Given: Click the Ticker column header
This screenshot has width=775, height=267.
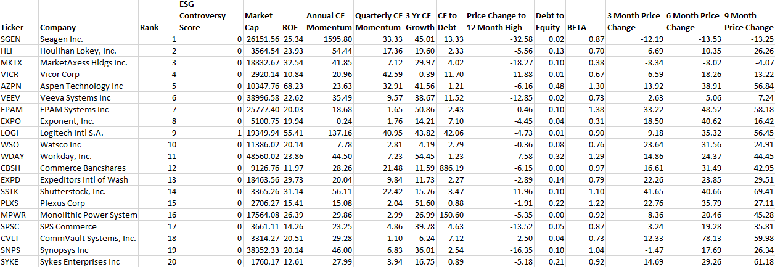Looking at the screenshot, I should 13,27.
